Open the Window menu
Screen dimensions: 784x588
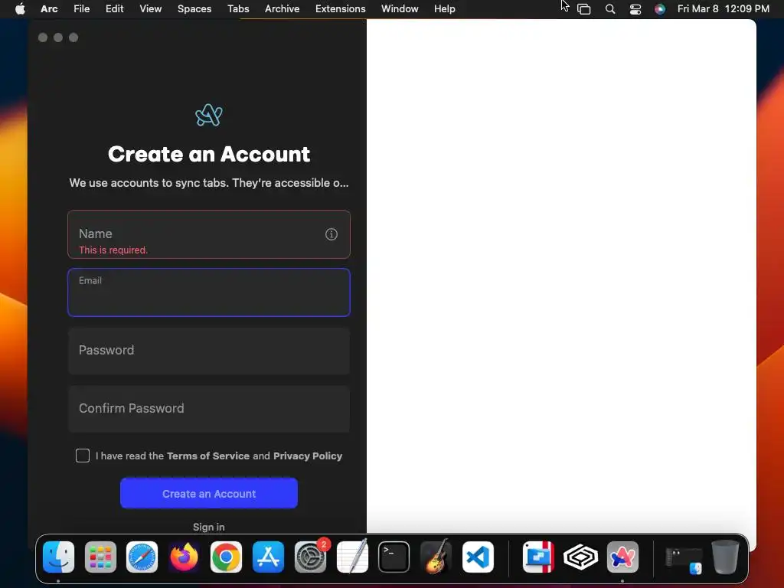(400, 9)
